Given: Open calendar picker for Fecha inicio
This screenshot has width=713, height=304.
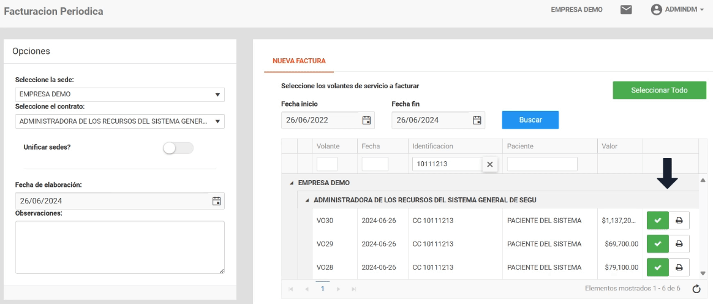Looking at the screenshot, I should coord(367,120).
